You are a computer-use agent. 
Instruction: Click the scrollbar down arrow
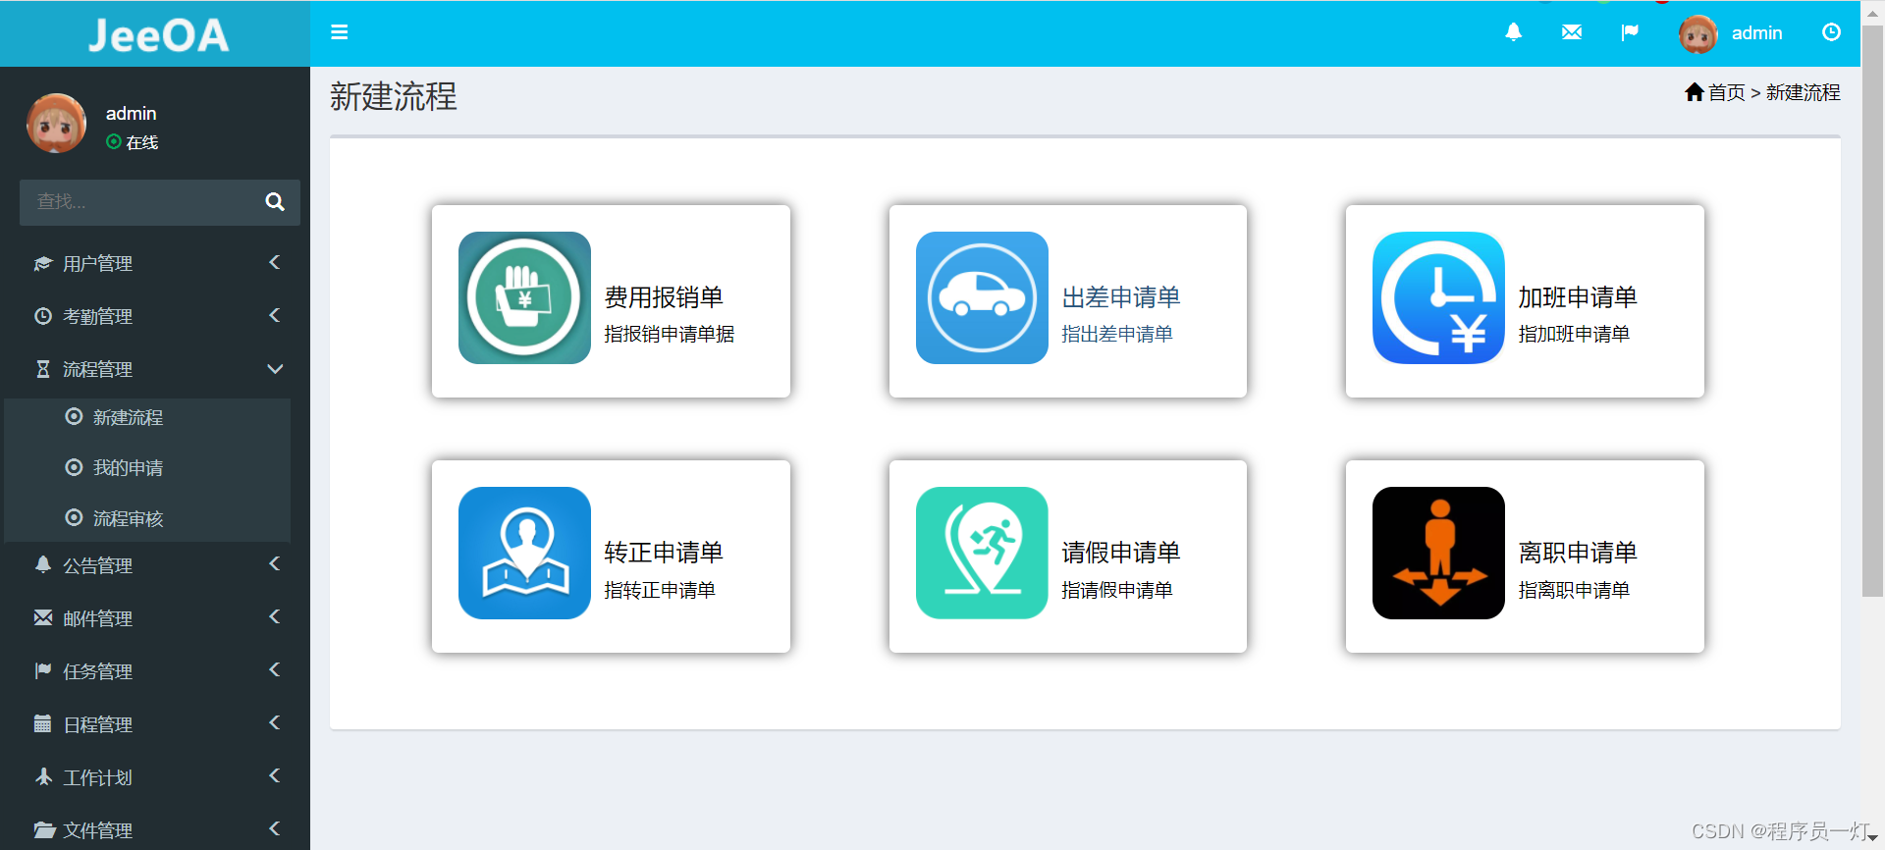click(x=1872, y=837)
